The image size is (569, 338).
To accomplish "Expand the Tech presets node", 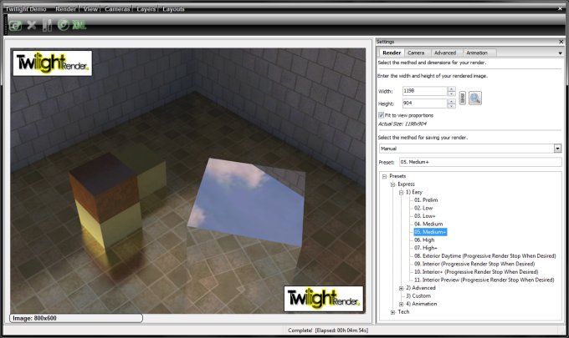I will [392, 311].
